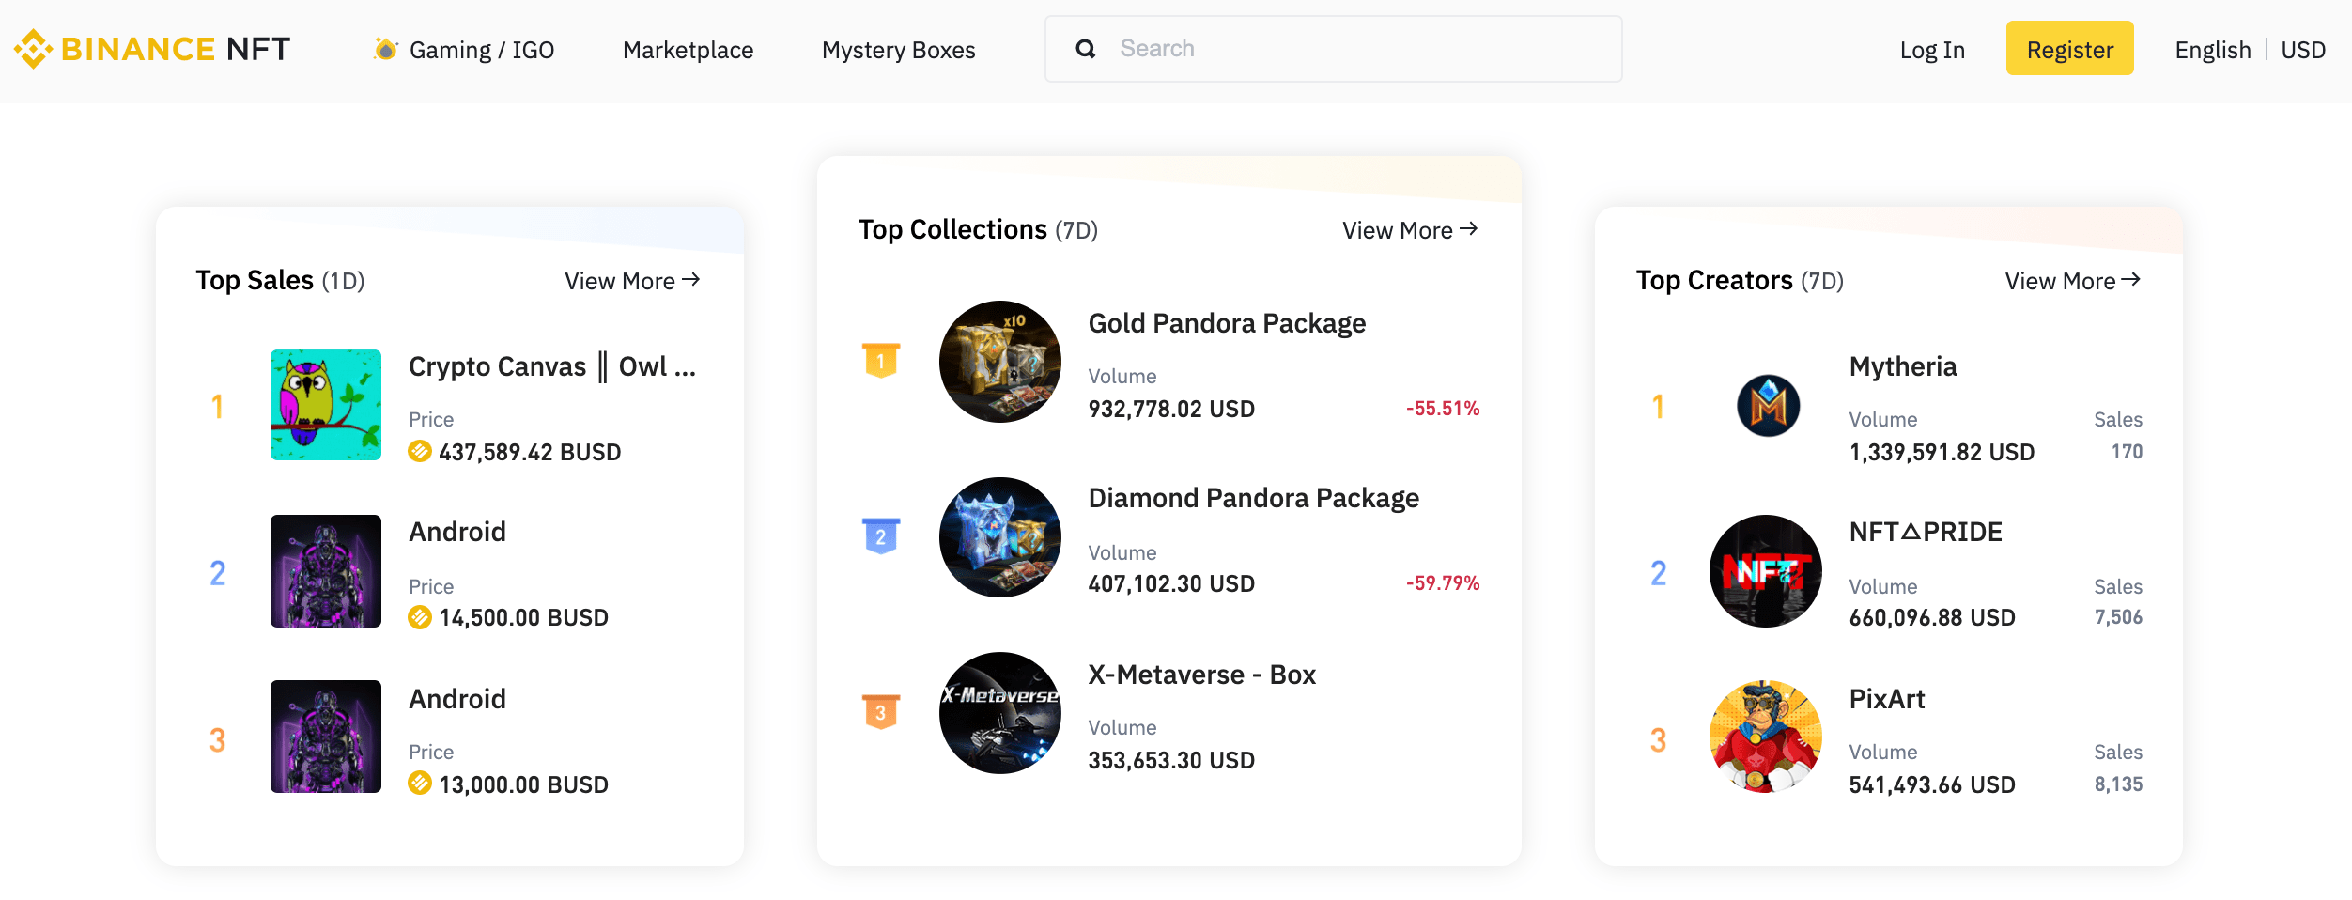Click the 660,096.88 USD volume value
Screen dimensions: 2352x900
(x=1932, y=617)
